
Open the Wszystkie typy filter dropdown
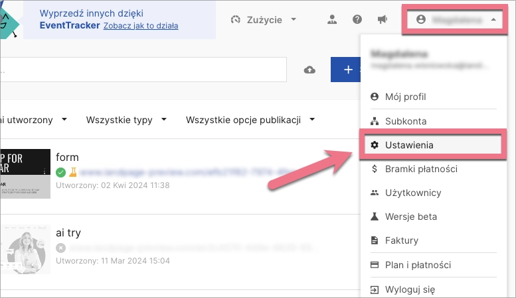(126, 120)
